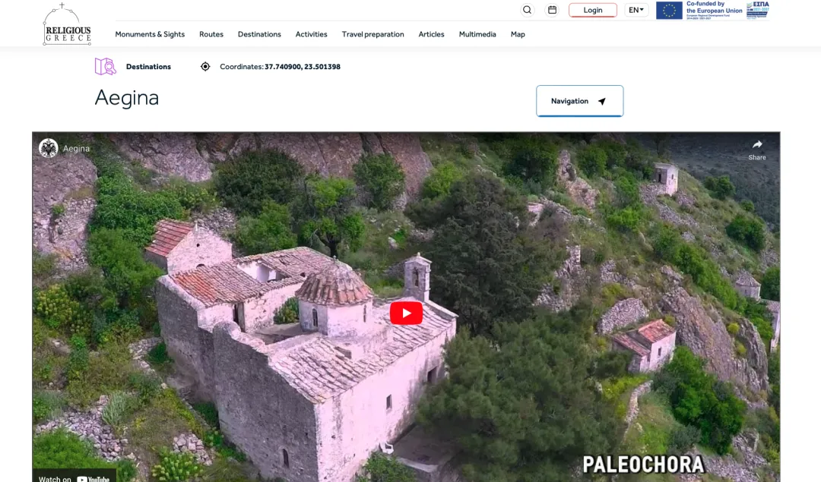Screen dimensions: 821x482
Task: Play the Aegina YouTube video
Action: coord(406,313)
